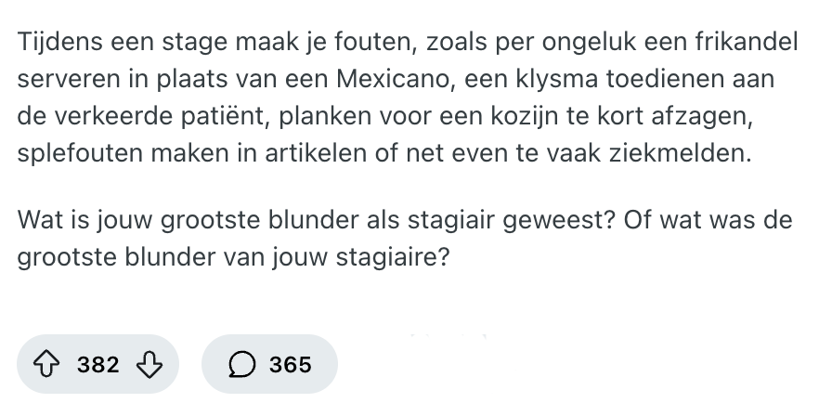Screen dimensions: 819x416
Task: Open the 365 comments
Action: pos(291,365)
